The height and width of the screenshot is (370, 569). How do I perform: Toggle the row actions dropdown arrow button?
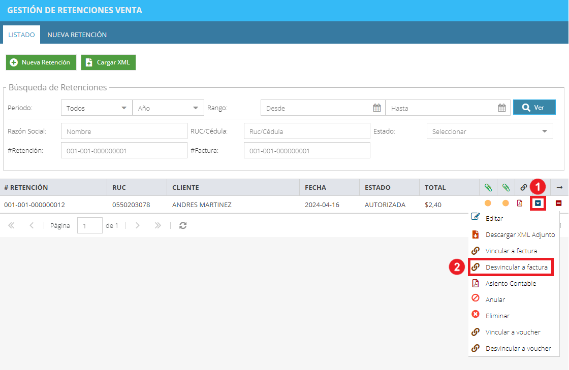538,204
